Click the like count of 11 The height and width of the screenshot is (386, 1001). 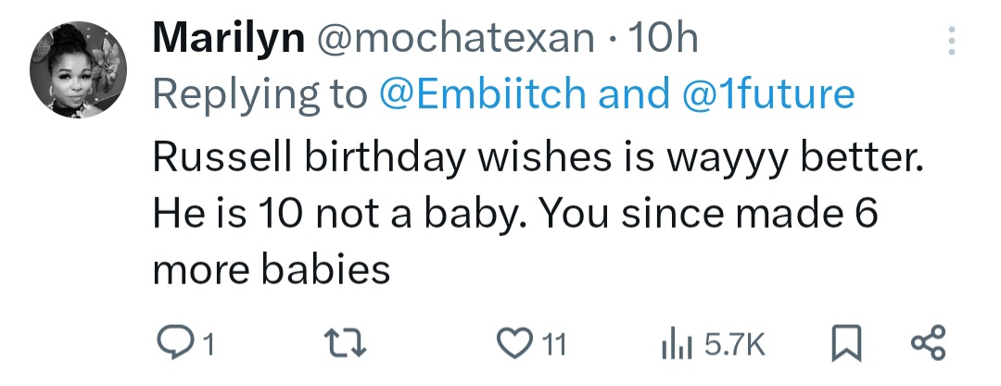pyautogui.click(x=552, y=346)
